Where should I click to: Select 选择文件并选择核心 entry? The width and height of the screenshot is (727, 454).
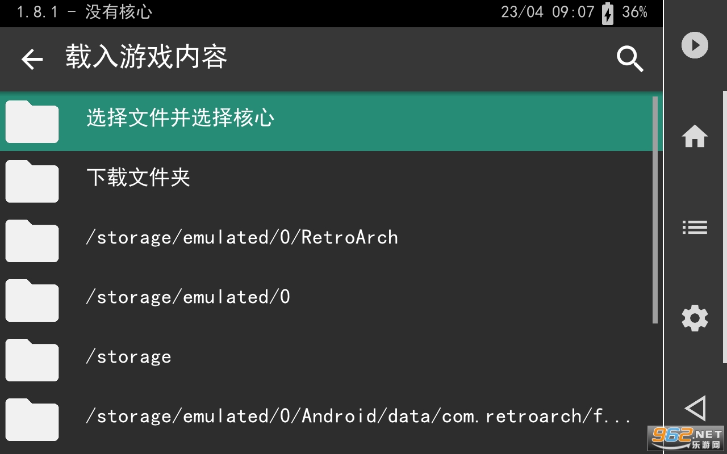(181, 118)
